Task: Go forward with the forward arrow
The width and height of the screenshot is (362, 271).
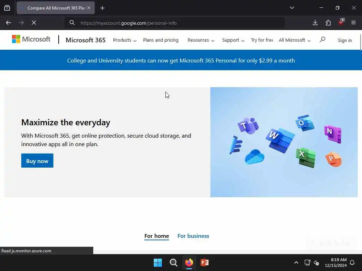Action: tap(21, 23)
